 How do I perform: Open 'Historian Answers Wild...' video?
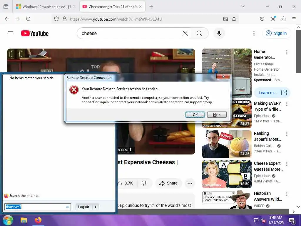pyautogui.click(x=268, y=196)
